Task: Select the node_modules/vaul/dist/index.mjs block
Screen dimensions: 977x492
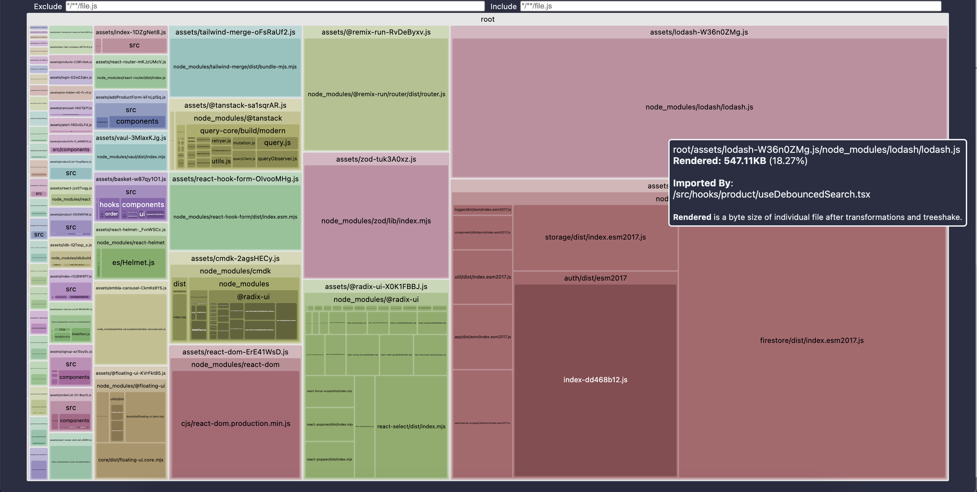Action: (x=131, y=157)
